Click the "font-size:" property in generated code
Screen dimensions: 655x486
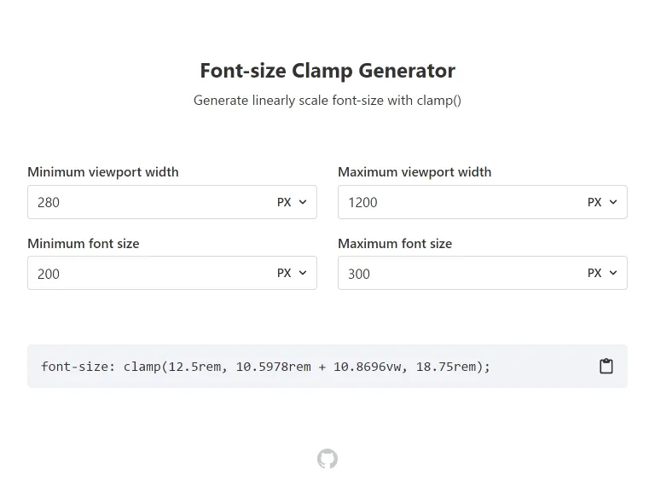click(x=78, y=367)
